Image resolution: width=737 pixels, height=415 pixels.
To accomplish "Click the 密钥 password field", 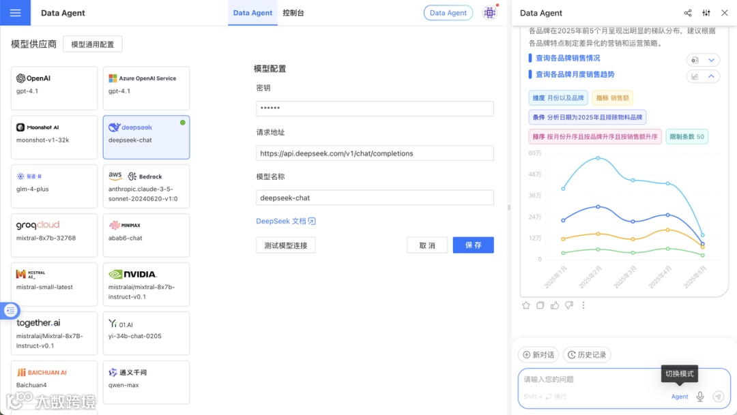I will coord(375,108).
